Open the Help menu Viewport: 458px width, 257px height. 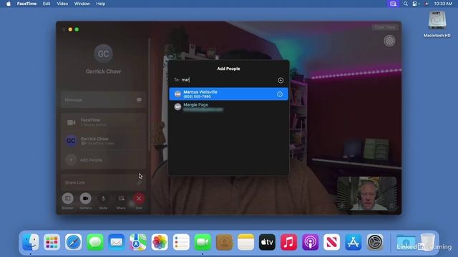pyautogui.click(x=100, y=4)
